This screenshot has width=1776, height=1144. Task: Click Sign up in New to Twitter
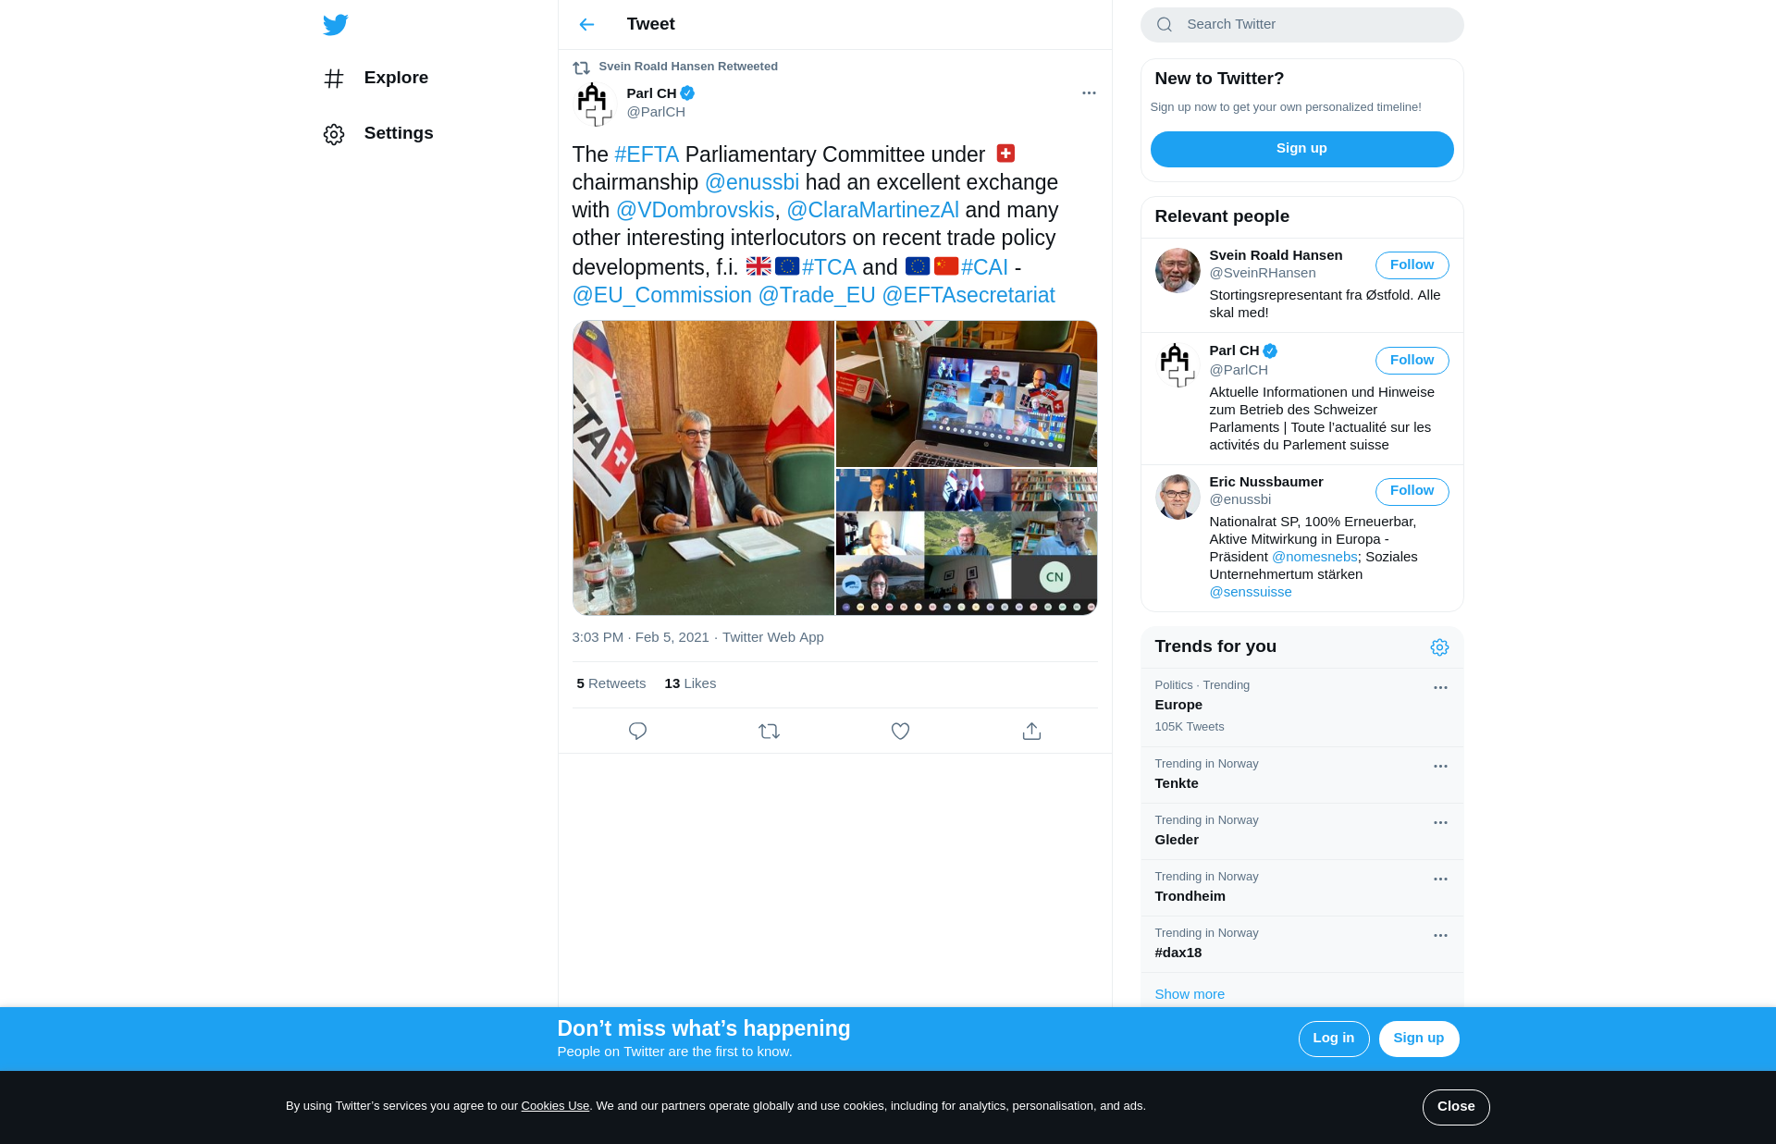pyautogui.click(x=1301, y=149)
